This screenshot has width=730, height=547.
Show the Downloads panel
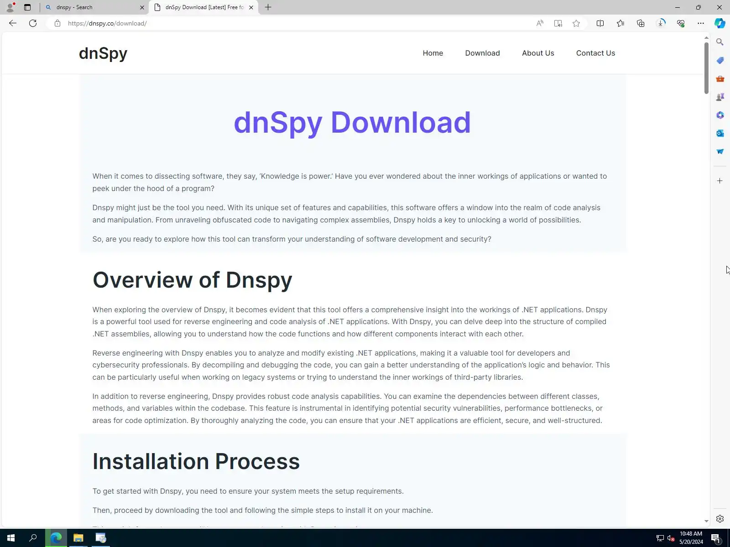tap(661, 23)
